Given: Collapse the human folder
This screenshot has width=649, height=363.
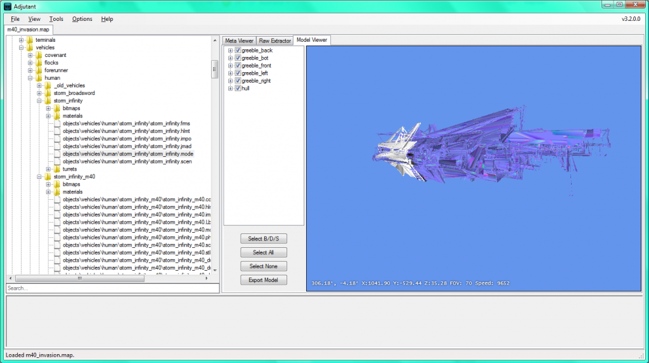Looking at the screenshot, I should [x=30, y=78].
